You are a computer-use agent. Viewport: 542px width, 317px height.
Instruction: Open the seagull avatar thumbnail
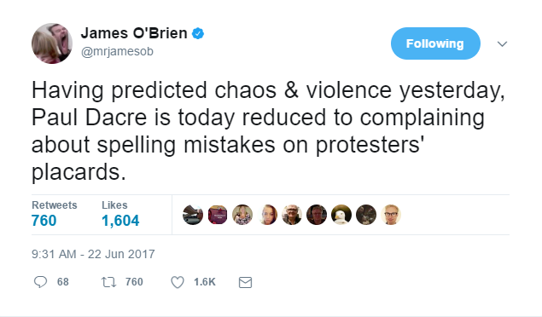(341, 215)
